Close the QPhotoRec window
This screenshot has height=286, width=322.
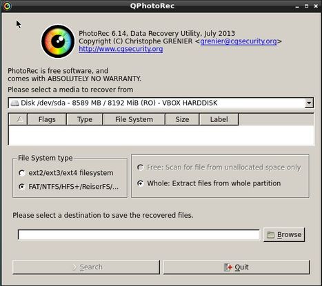coord(316,6)
